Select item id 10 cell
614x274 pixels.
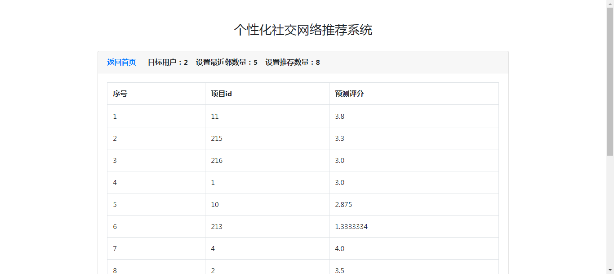pyautogui.click(x=267, y=204)
